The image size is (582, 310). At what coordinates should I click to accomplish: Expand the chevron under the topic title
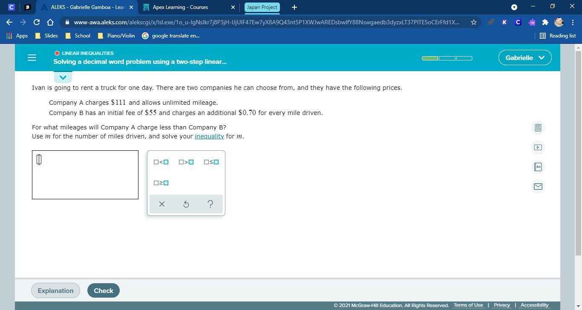pos(63,77)
